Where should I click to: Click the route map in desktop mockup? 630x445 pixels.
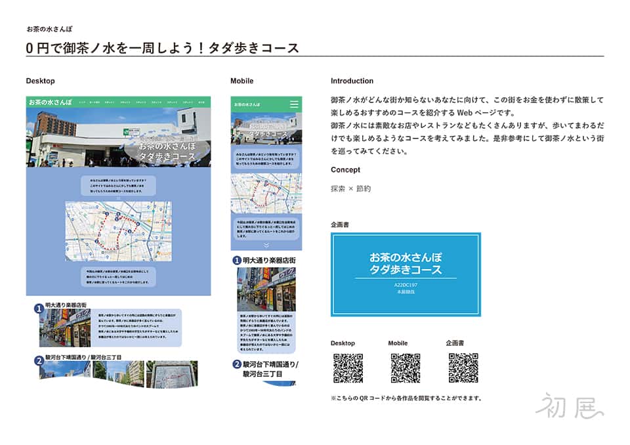click(119, 231)
